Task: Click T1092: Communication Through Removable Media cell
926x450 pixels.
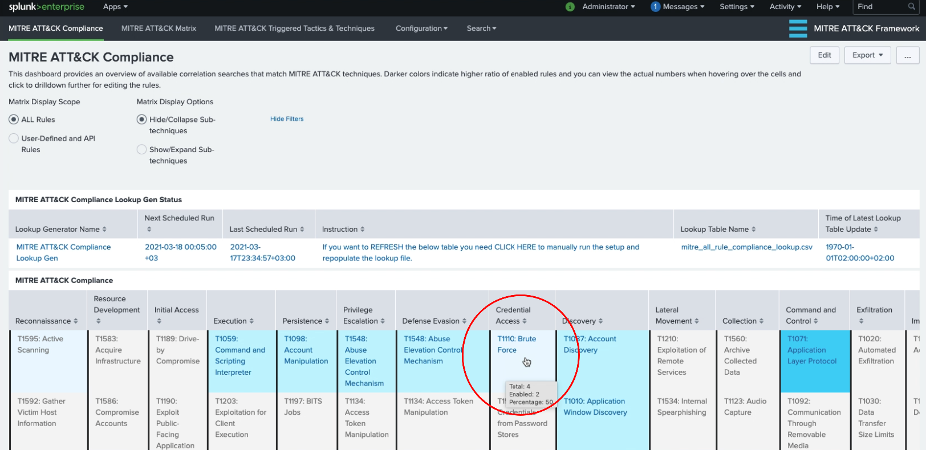Action: pyautogui.click(x=814, y=422)
